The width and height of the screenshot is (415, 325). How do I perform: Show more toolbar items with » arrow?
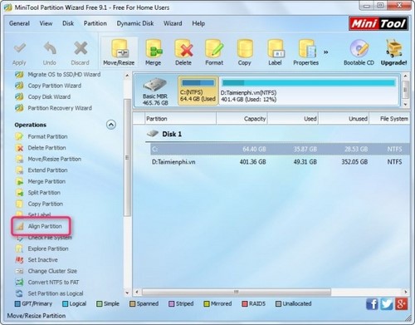pyautogui.click(x=326, y=52)
